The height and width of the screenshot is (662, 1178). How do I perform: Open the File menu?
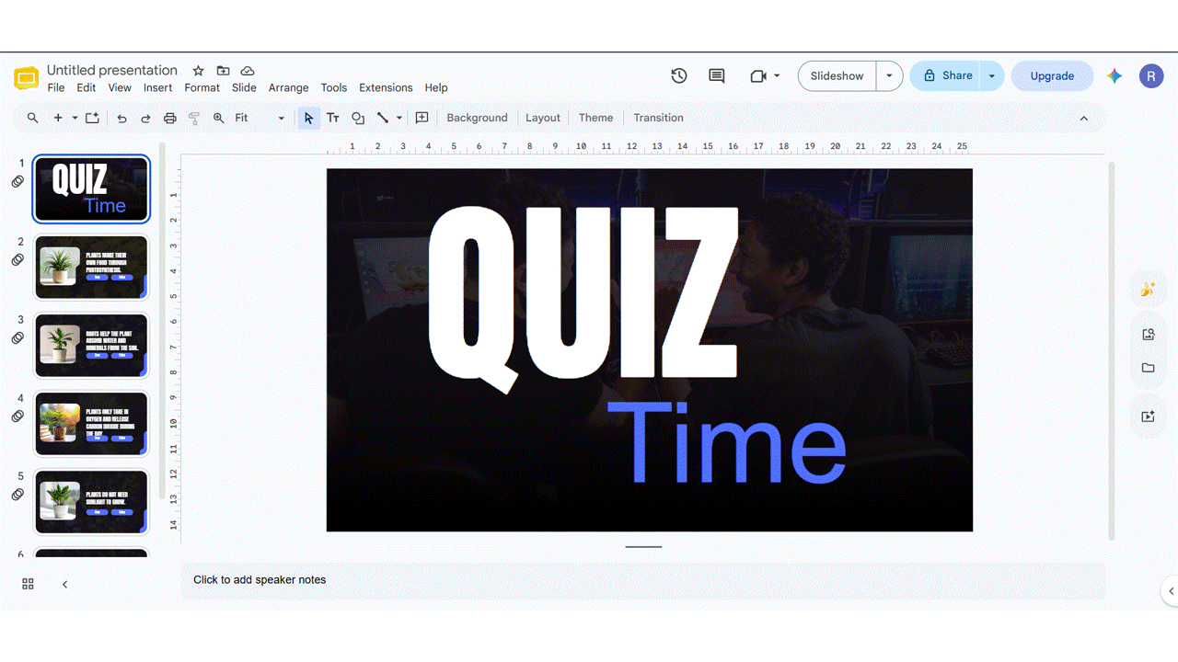pos(56,87)
